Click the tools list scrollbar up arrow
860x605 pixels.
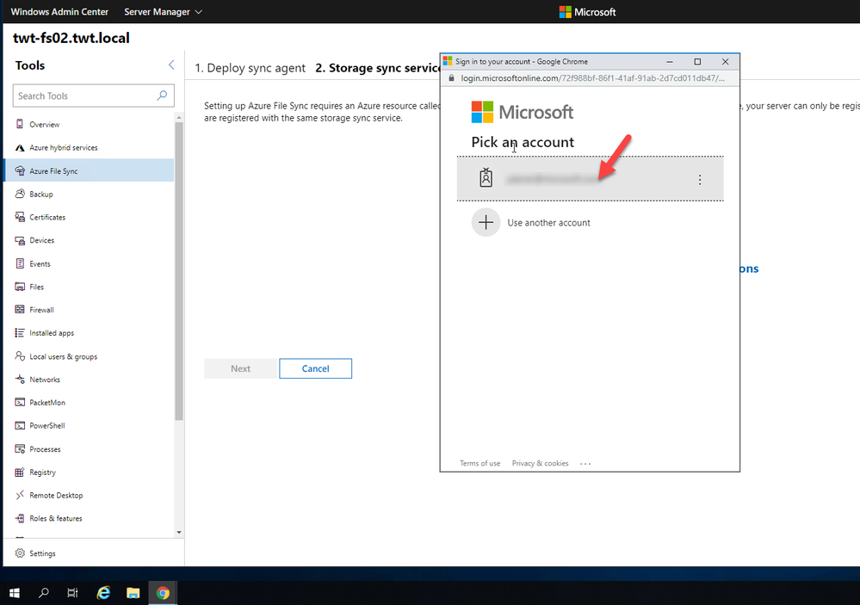pos(179,117)
